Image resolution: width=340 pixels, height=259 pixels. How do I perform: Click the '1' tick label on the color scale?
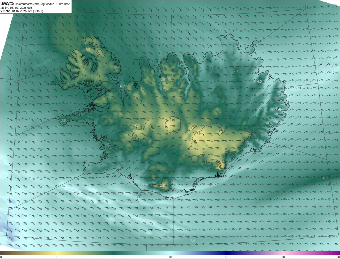point(57,257)
